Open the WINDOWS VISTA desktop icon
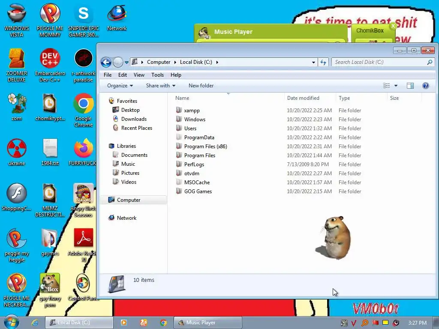This screenshot has width=439, height=329. (x=17, y=20)
